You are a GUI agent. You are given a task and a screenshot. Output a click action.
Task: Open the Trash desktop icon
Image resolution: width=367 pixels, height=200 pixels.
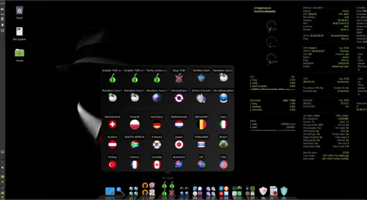pos(19,11)
